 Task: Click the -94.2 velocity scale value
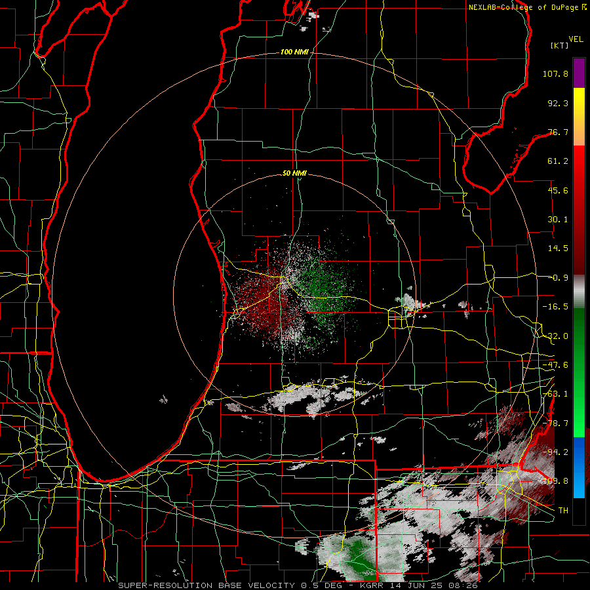(x=555, y=452)
